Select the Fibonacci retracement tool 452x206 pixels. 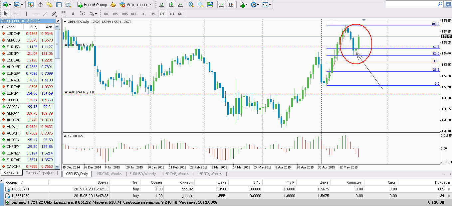[x=64, y=14]
